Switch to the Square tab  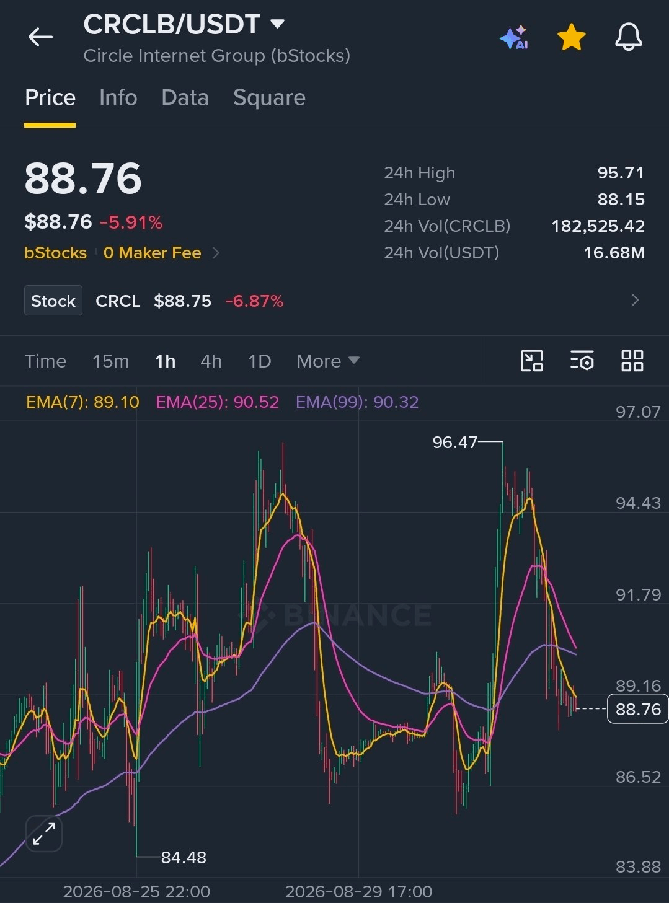[269, 98]
